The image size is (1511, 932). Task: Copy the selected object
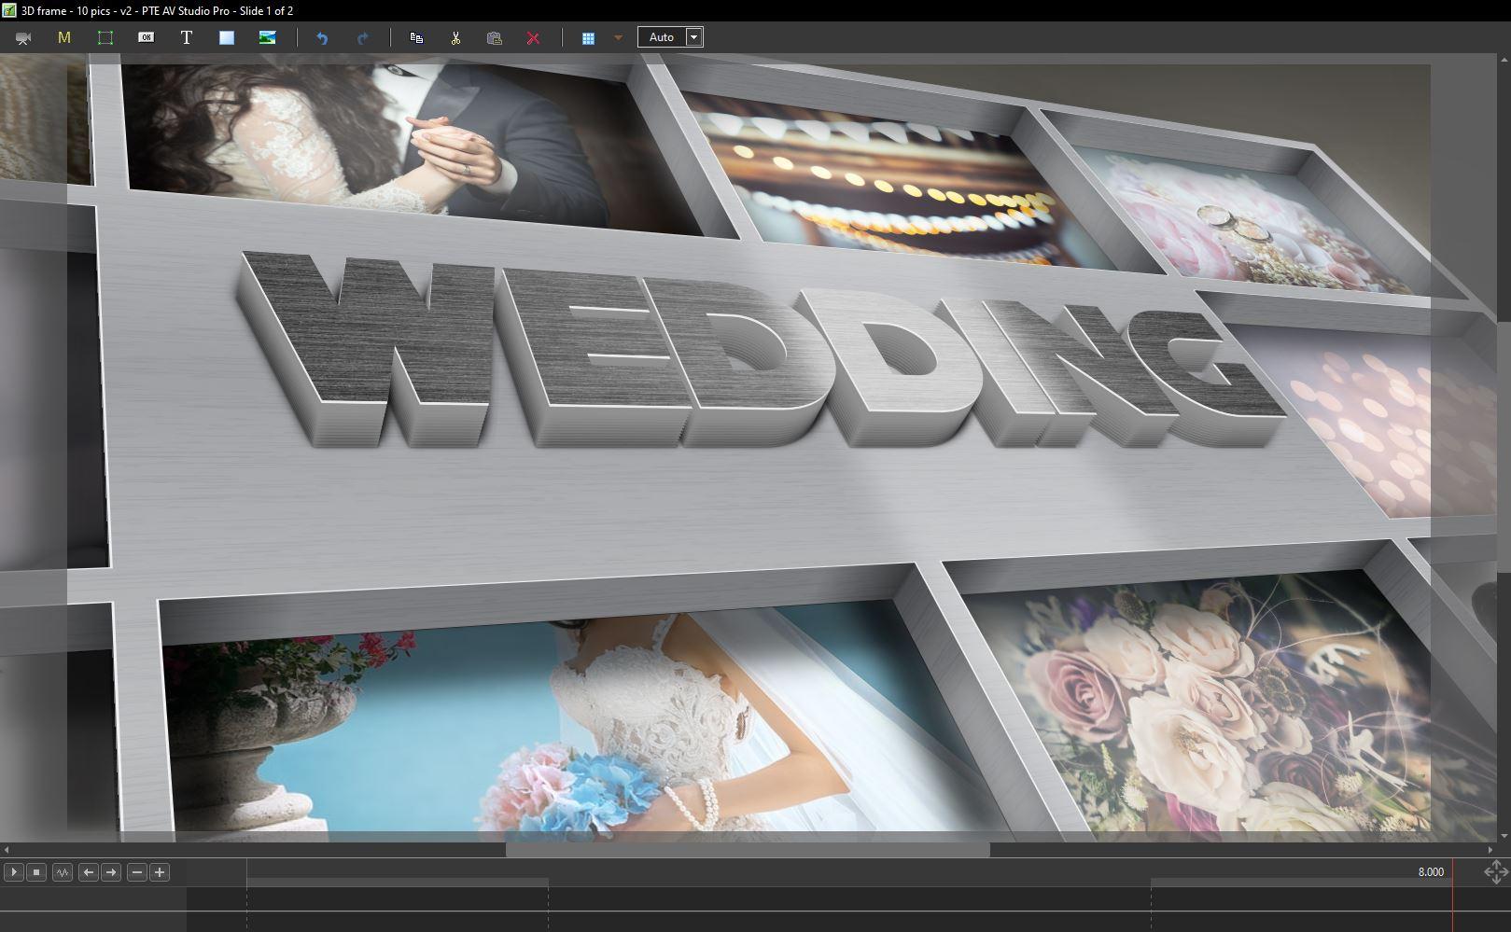417,38
